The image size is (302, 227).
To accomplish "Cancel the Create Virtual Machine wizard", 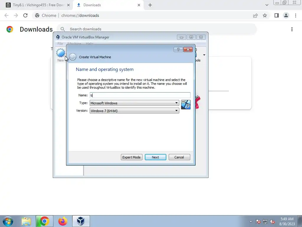I will [179, 157].
